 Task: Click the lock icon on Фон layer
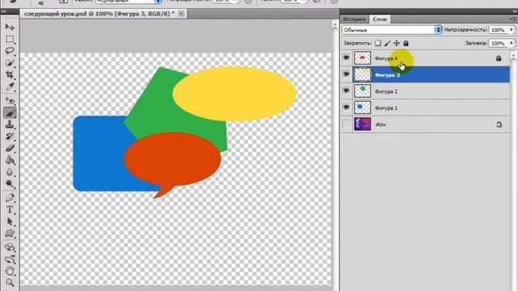point(499,124)
